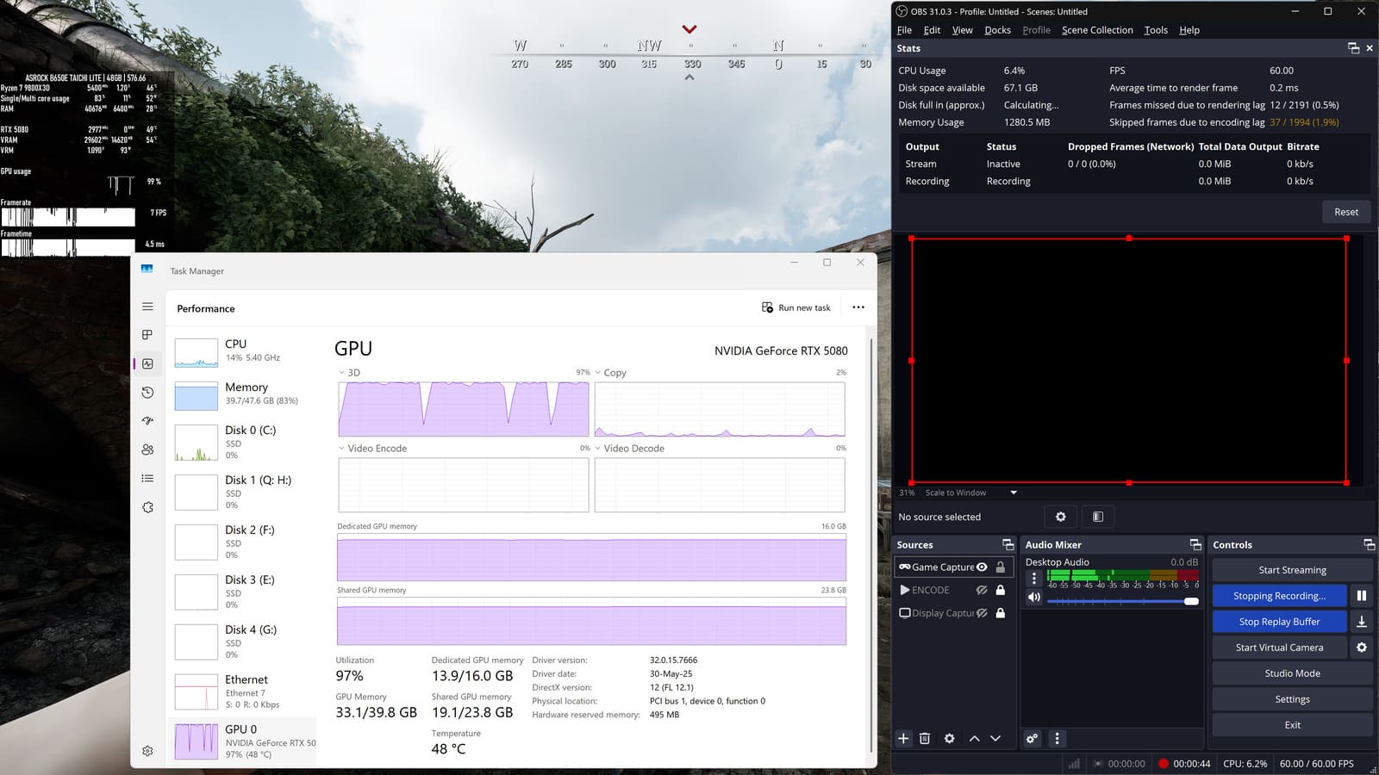Save the replay buffer with download icon
1379x775 pixels.
tap(1362, 622)
